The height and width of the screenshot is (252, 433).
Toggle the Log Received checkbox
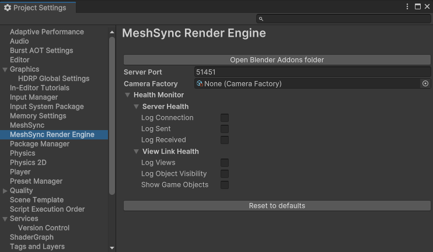coord(225,140)
